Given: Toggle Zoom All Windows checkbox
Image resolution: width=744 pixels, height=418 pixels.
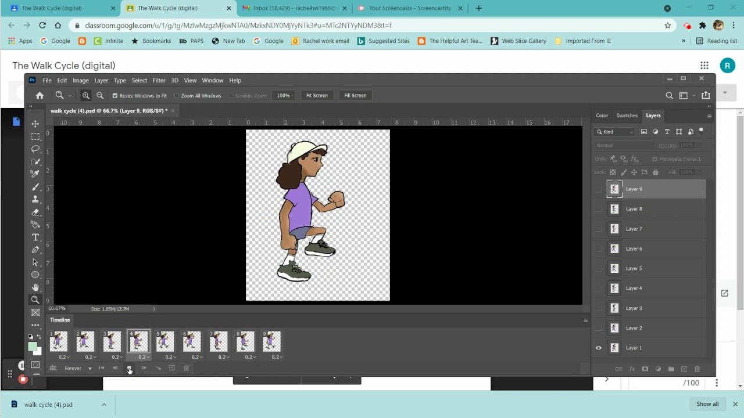Looking at the screenshot, I should [x=177, y=95].
